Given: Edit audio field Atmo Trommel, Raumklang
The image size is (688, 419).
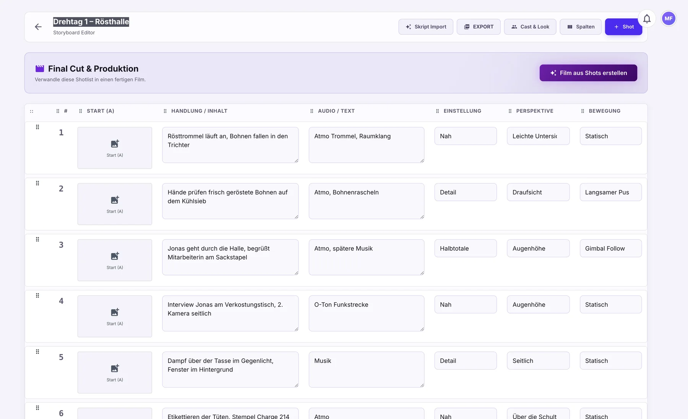Looking at the screenshot, I should tap(367, 145).
